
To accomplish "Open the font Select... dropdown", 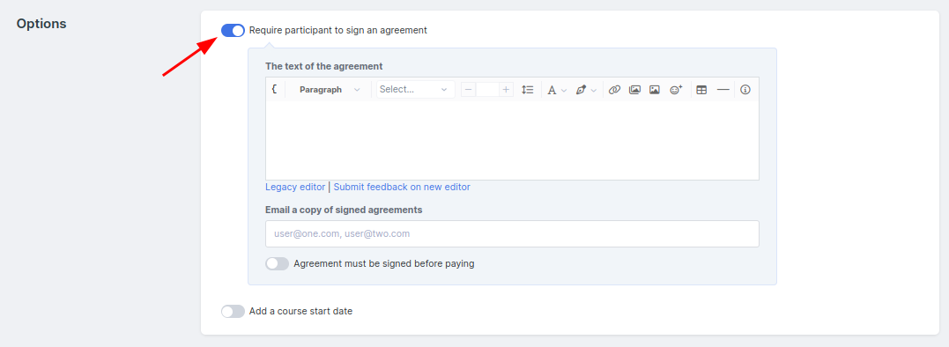I will tap(416, 90).
